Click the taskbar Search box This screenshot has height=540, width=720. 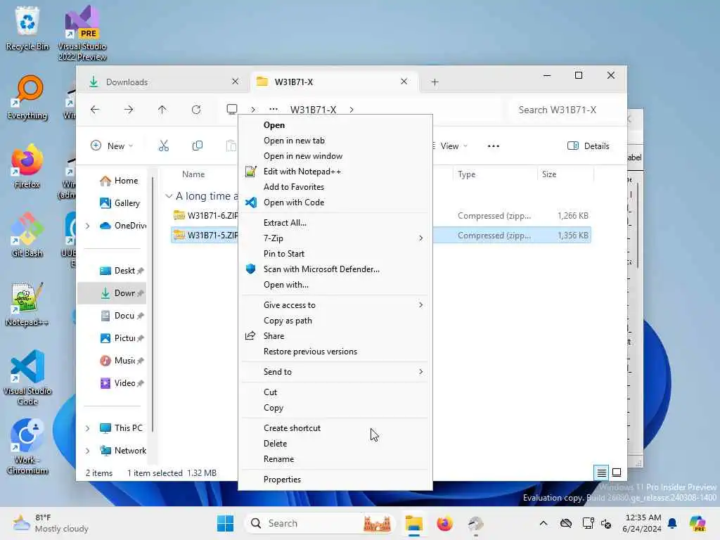point(320,523)
